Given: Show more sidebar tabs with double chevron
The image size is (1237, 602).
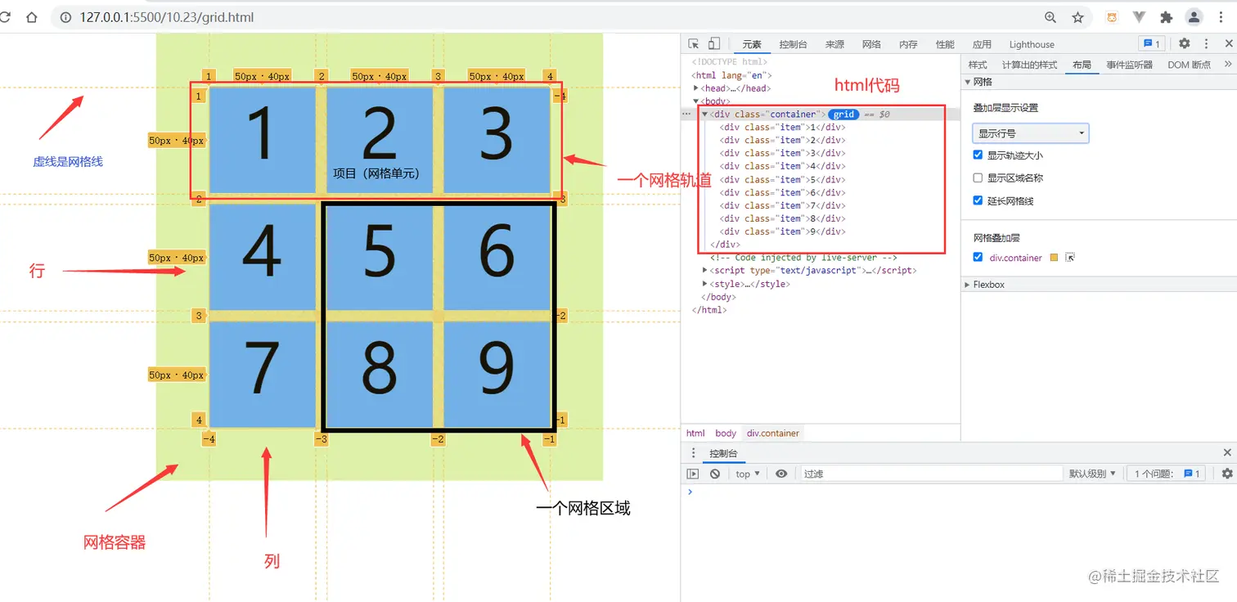Looking at the screenshot, I should [x=1227, y=64].
